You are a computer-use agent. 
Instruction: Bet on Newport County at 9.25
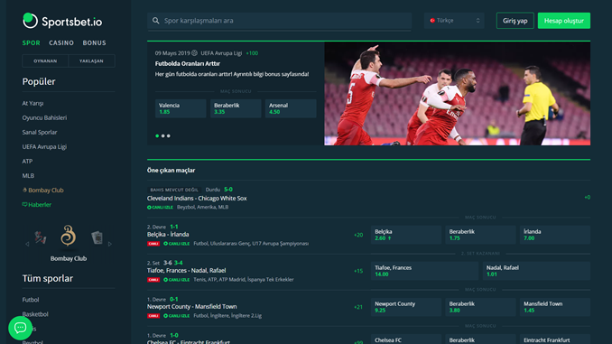click(406, 307)
